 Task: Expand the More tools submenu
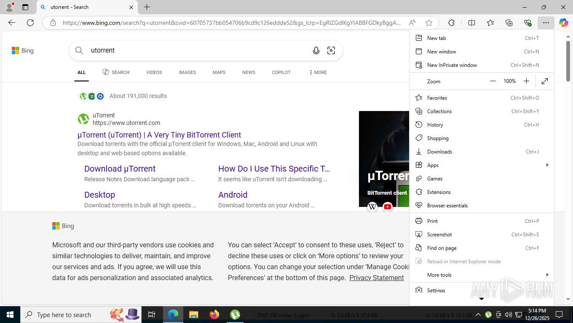pos(482,275)
